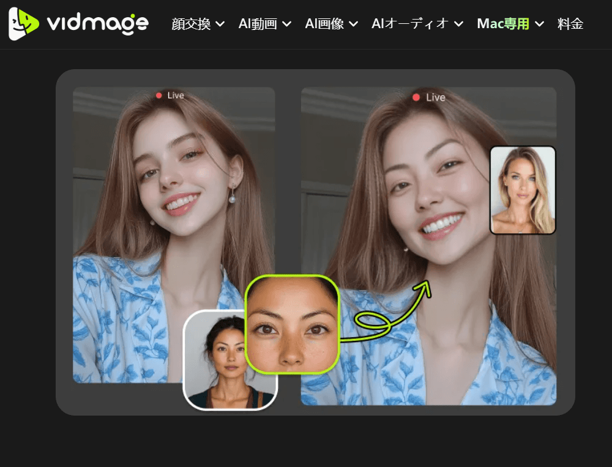Click the vidmage wordmark text
This screenshot has width=612, height=467.
click(97, 23)
